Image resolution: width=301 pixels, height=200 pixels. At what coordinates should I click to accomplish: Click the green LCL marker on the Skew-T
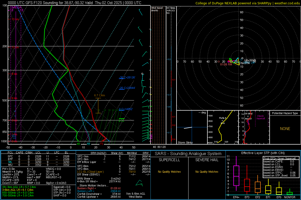(x=121, y=120)
